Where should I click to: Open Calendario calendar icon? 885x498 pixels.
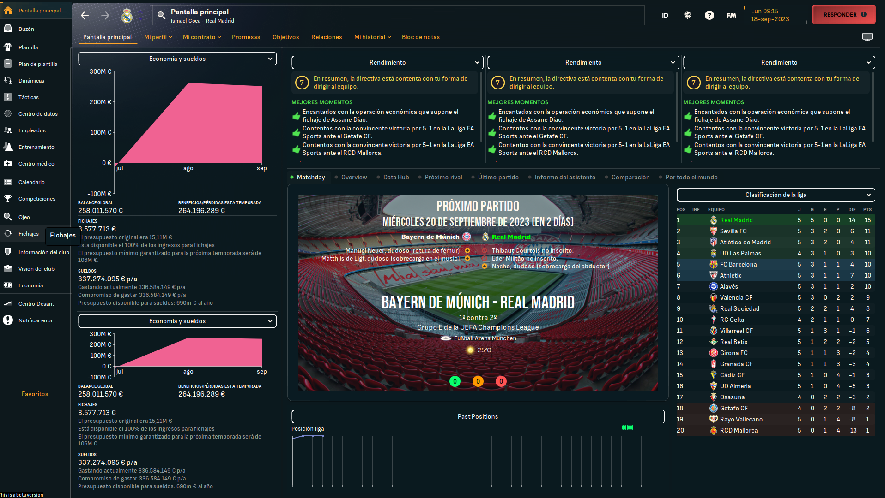click(8, 182)
